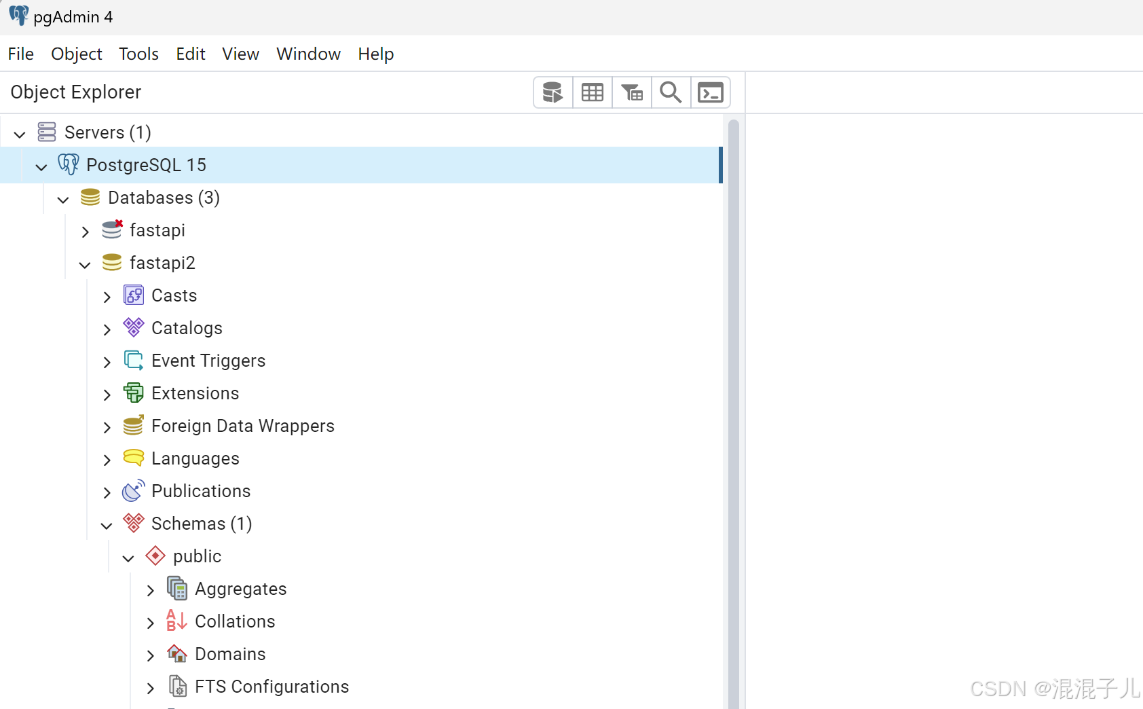Click the Catalogs node icon
Screen dimensions: 1143x709
[x=134, y=327]
